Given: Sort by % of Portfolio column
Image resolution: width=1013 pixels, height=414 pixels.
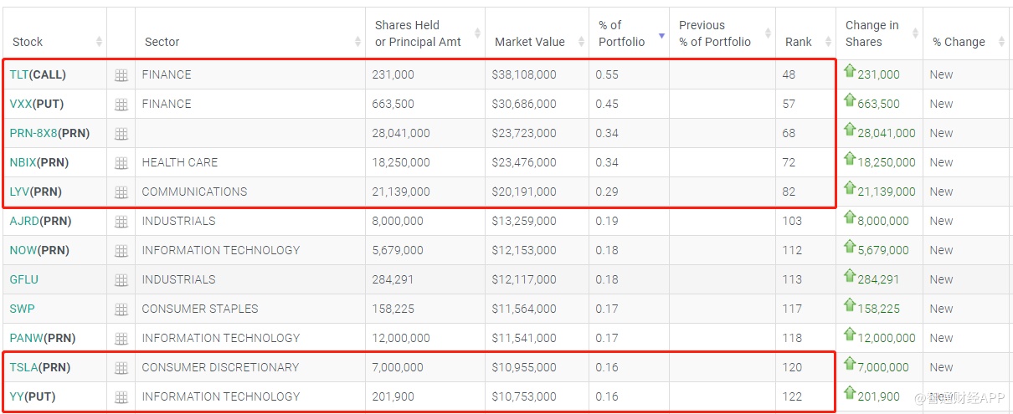Looking at the screenshot, I should (x=622, y=33).
